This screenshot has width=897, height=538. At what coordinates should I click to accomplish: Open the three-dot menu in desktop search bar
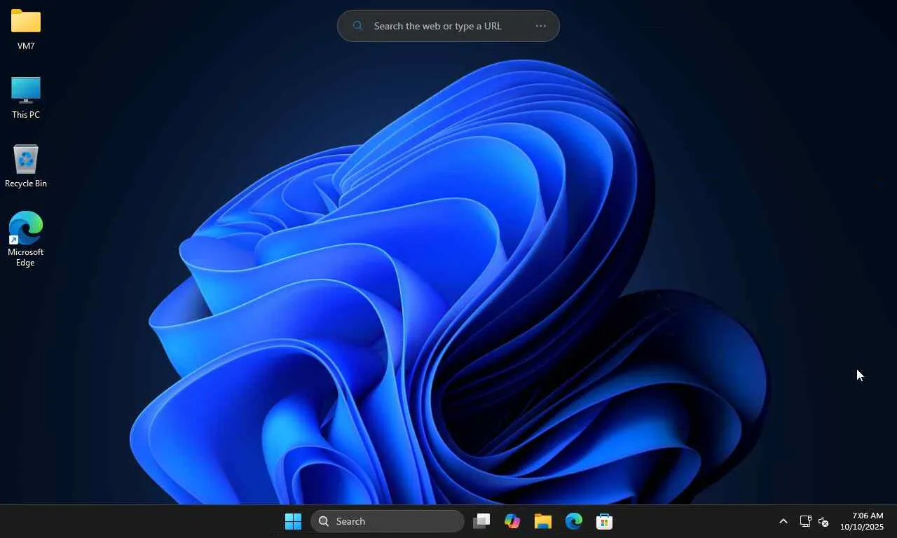[x=540, y=26]
